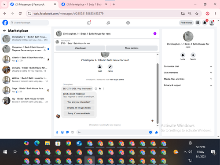The width and height of the screenshot is (220, 165).
Task: Open Willma conversation in the list
Action: [x=26, y=80]
